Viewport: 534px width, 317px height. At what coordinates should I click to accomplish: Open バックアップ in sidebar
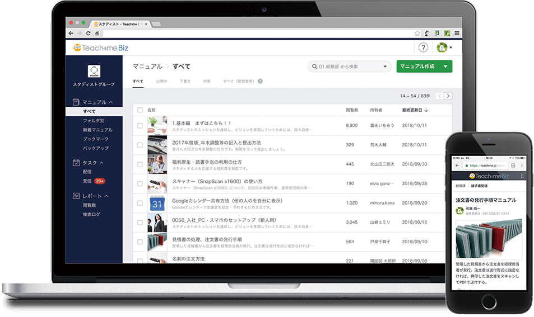[96, 148]
